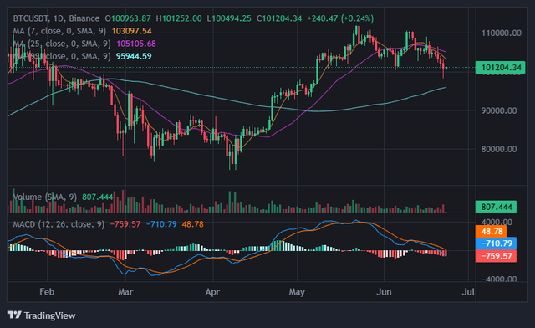Click the 110000.00 price axis label
535x328 pixels.
(x=502, y=33)
